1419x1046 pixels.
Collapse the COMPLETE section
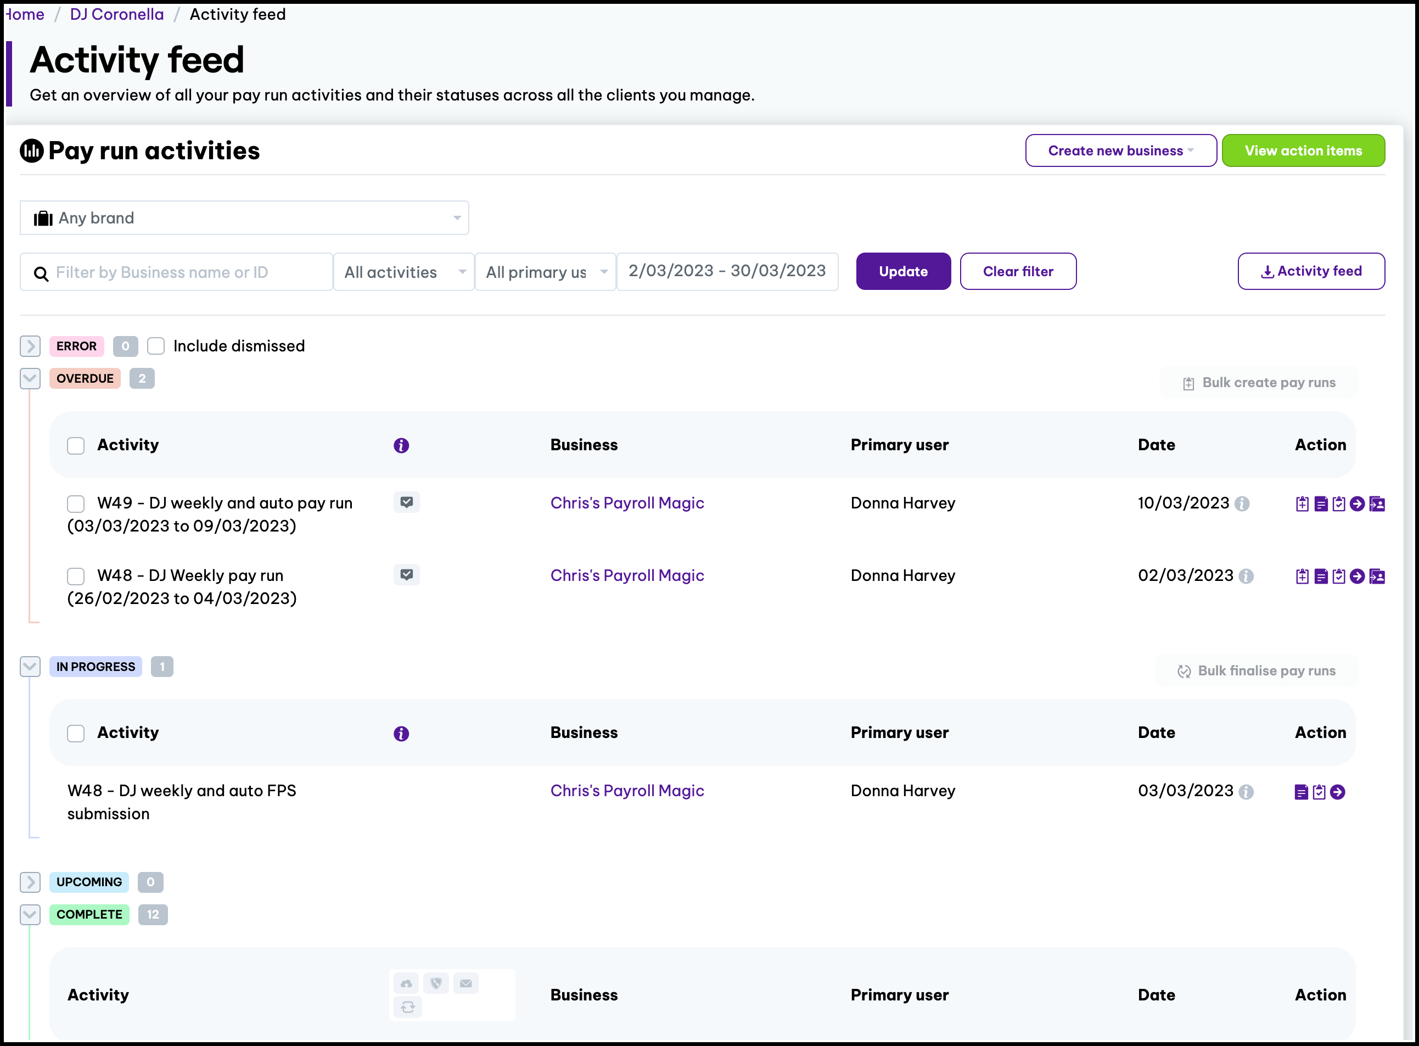tap(30, 914)
